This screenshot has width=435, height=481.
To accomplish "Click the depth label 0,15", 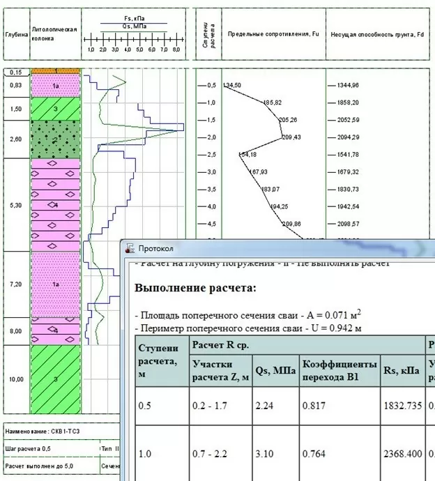I will [x=16, y=72].
